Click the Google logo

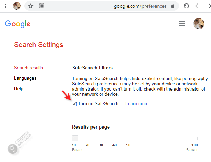18,24
